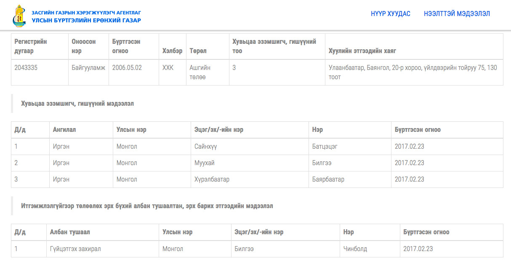The height and width of the screenshot is (265, 511).
Task: Select shareholder row with name Баярбаатар
Action: tap(257, 179)
